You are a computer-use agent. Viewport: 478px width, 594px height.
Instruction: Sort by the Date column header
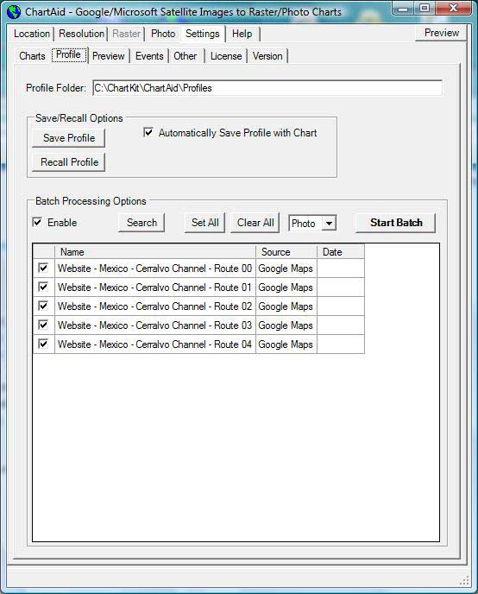[x=341, y=252]
